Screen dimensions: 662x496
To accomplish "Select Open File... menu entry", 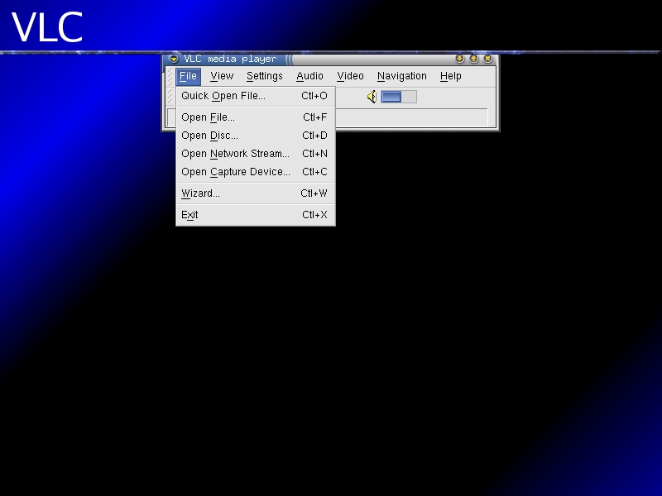I will 256,117.
